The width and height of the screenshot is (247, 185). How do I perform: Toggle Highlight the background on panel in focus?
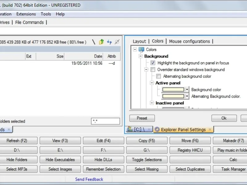point(153,63)
